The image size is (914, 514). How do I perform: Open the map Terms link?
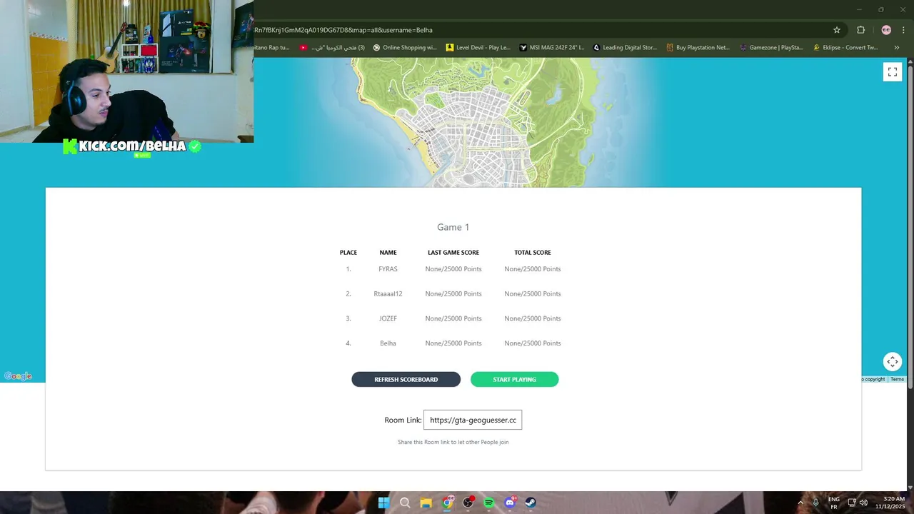point(897,379)
